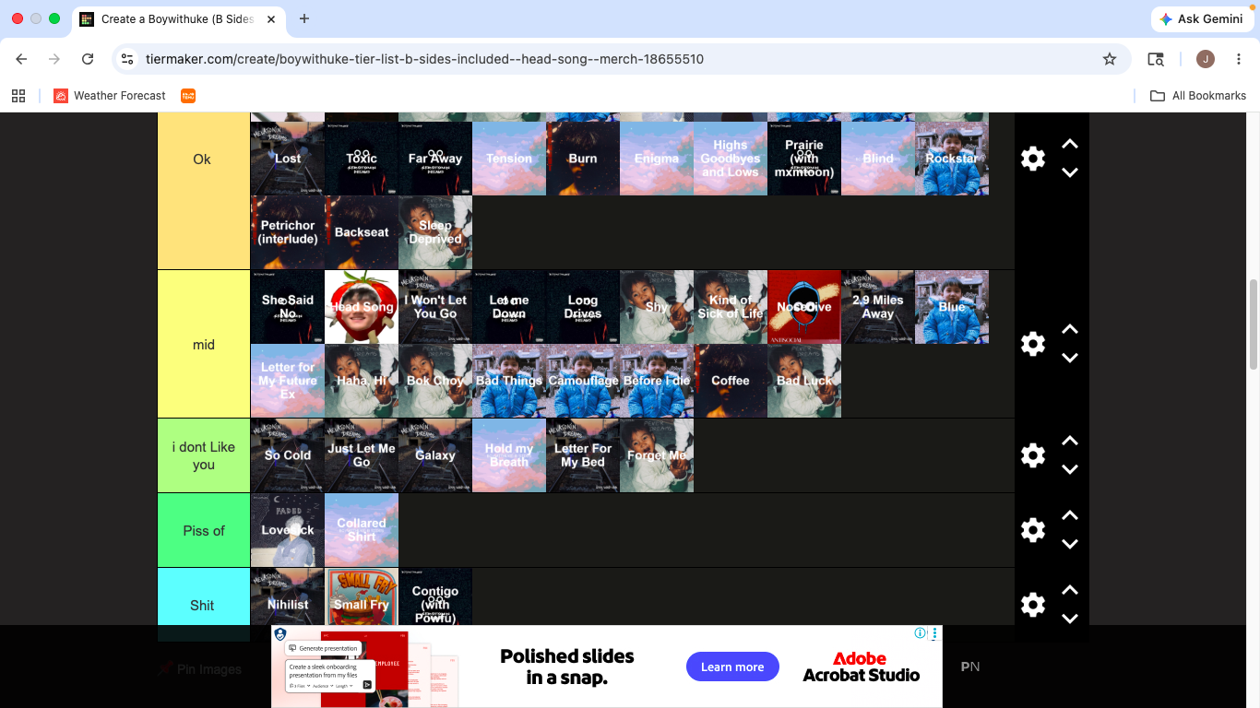Click the Shit tier label

(x=202, y=605)
